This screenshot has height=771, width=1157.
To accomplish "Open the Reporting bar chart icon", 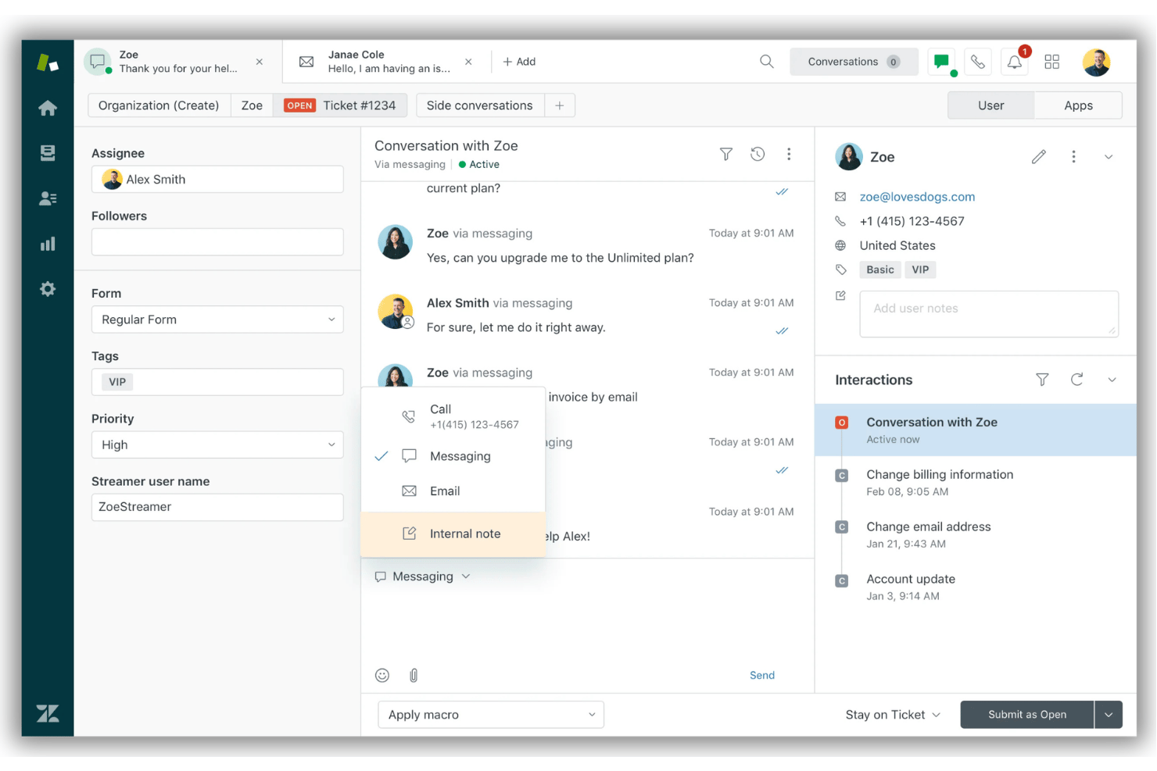I will (48, 244).
